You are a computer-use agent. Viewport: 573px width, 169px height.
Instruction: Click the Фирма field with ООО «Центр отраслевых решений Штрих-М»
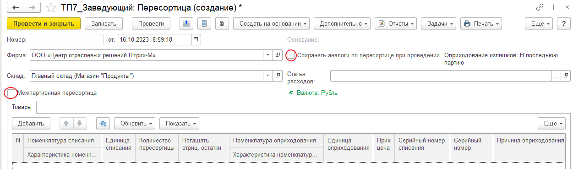pyautogui.click(x=147, y=55)
